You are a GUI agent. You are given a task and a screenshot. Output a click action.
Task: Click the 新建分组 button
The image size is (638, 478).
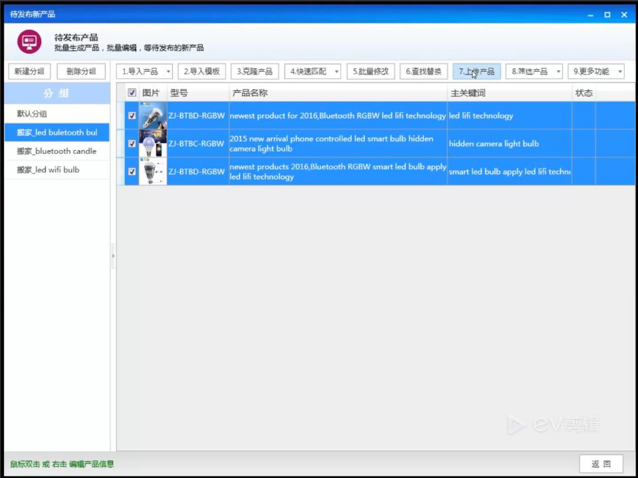pos(29,72)
